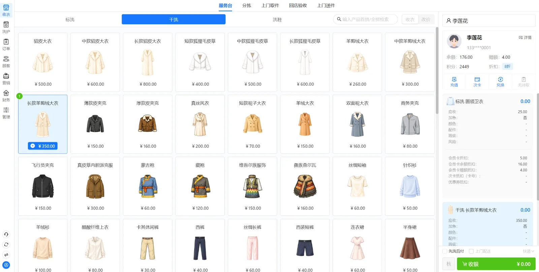
Task: Open the 顾客 sidebar section
Action: 6,62
